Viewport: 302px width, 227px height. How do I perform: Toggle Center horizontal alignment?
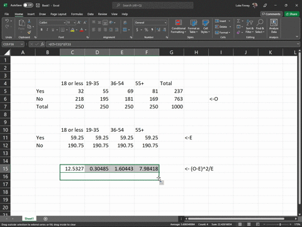point(99,30)
